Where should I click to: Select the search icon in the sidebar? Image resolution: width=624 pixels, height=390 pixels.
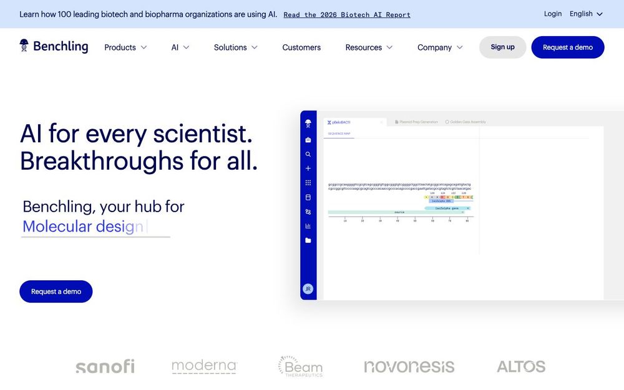[308, 154]
